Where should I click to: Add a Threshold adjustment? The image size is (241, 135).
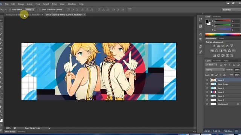pos(223,55)
